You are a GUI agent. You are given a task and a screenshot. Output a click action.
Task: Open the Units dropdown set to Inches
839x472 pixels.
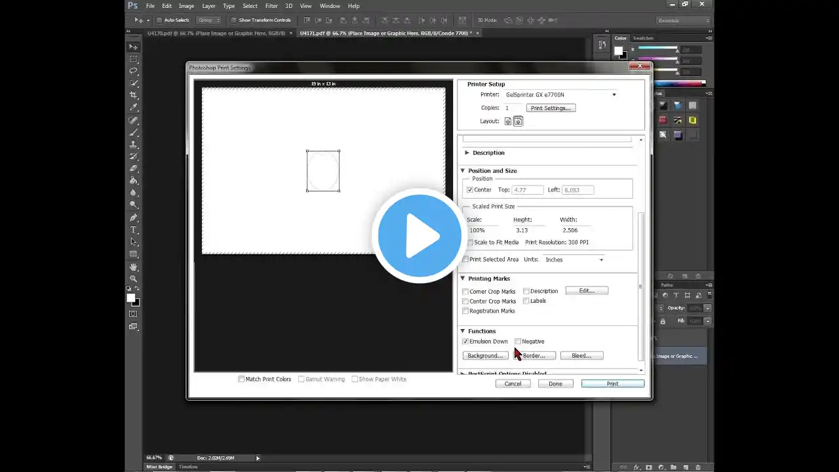(574, 260)
